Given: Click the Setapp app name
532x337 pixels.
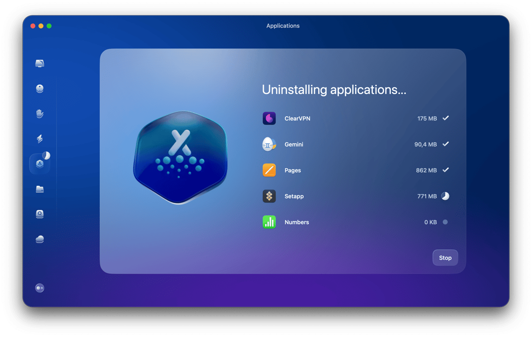Looking at the screenshot, I should tap(294, 196).
